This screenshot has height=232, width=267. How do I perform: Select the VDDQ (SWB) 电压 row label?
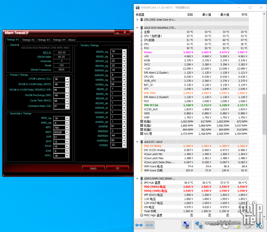tap(156, 191)
